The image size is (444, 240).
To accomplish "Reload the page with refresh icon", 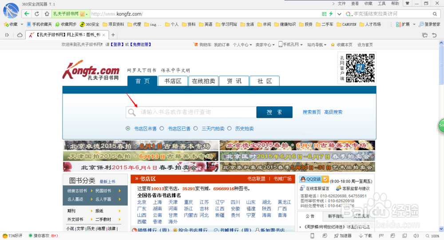I will click(x=37, y=14).
